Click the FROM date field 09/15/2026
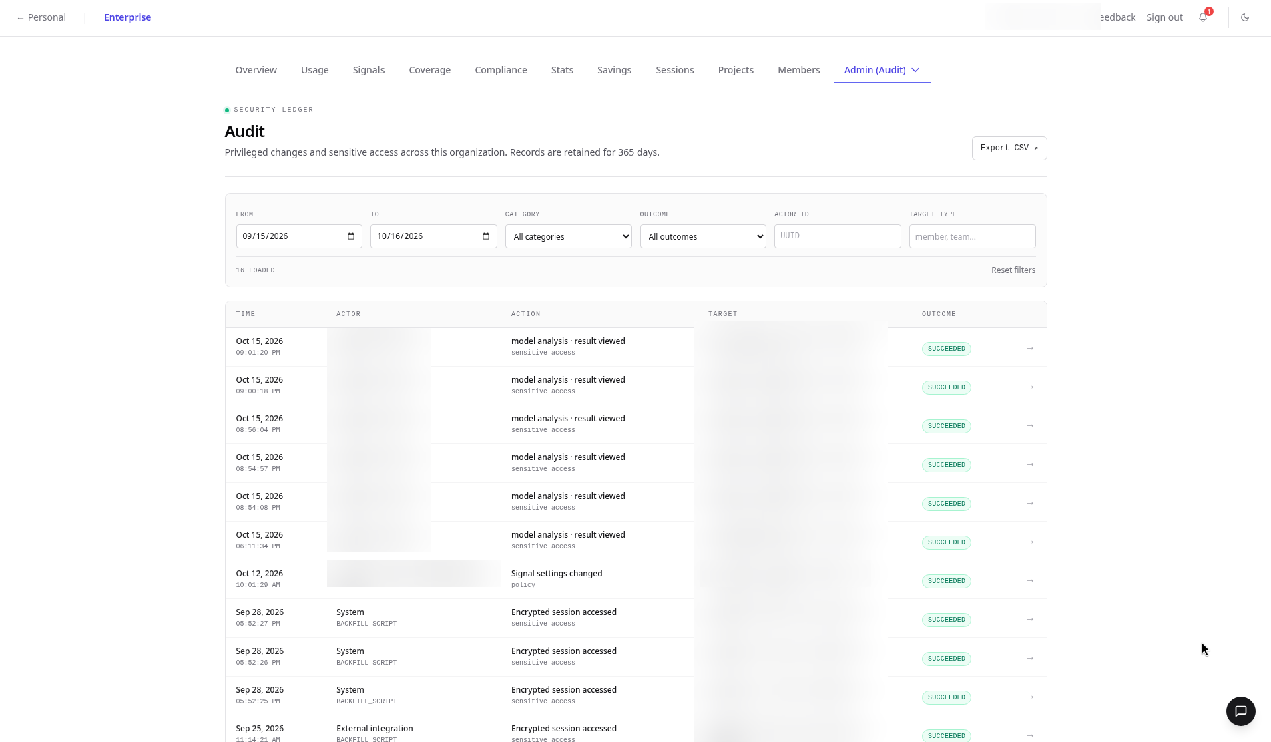This screenshot has height=742, width=1271. point(299,236)
